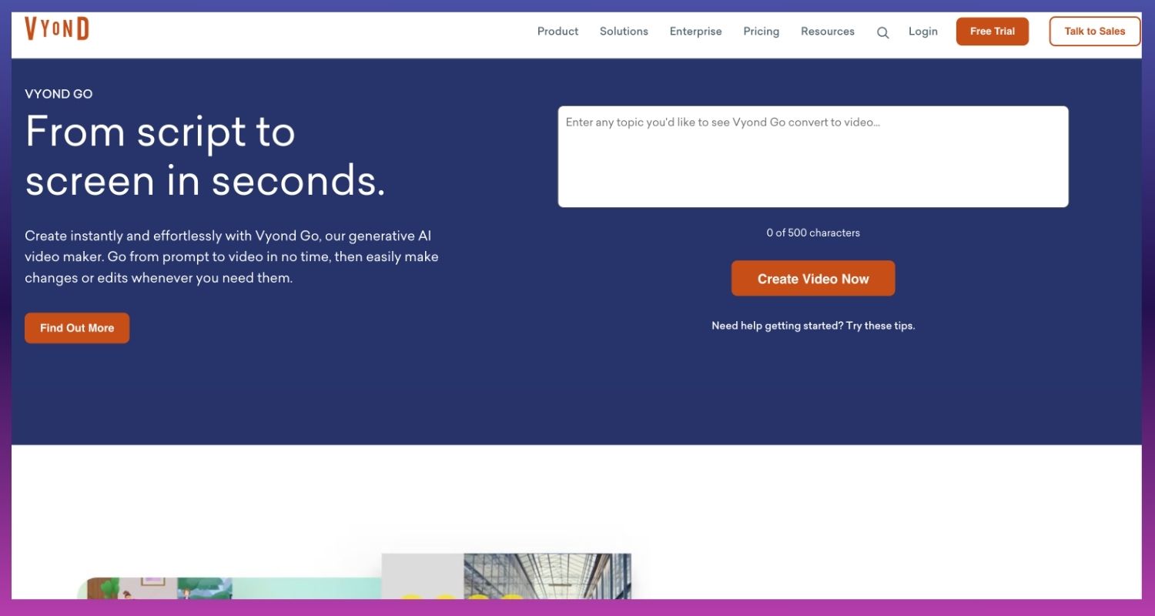This screenshot has height=616, width=1155.
Task: Click the Create Video Now button
Action: coord(813,279)
